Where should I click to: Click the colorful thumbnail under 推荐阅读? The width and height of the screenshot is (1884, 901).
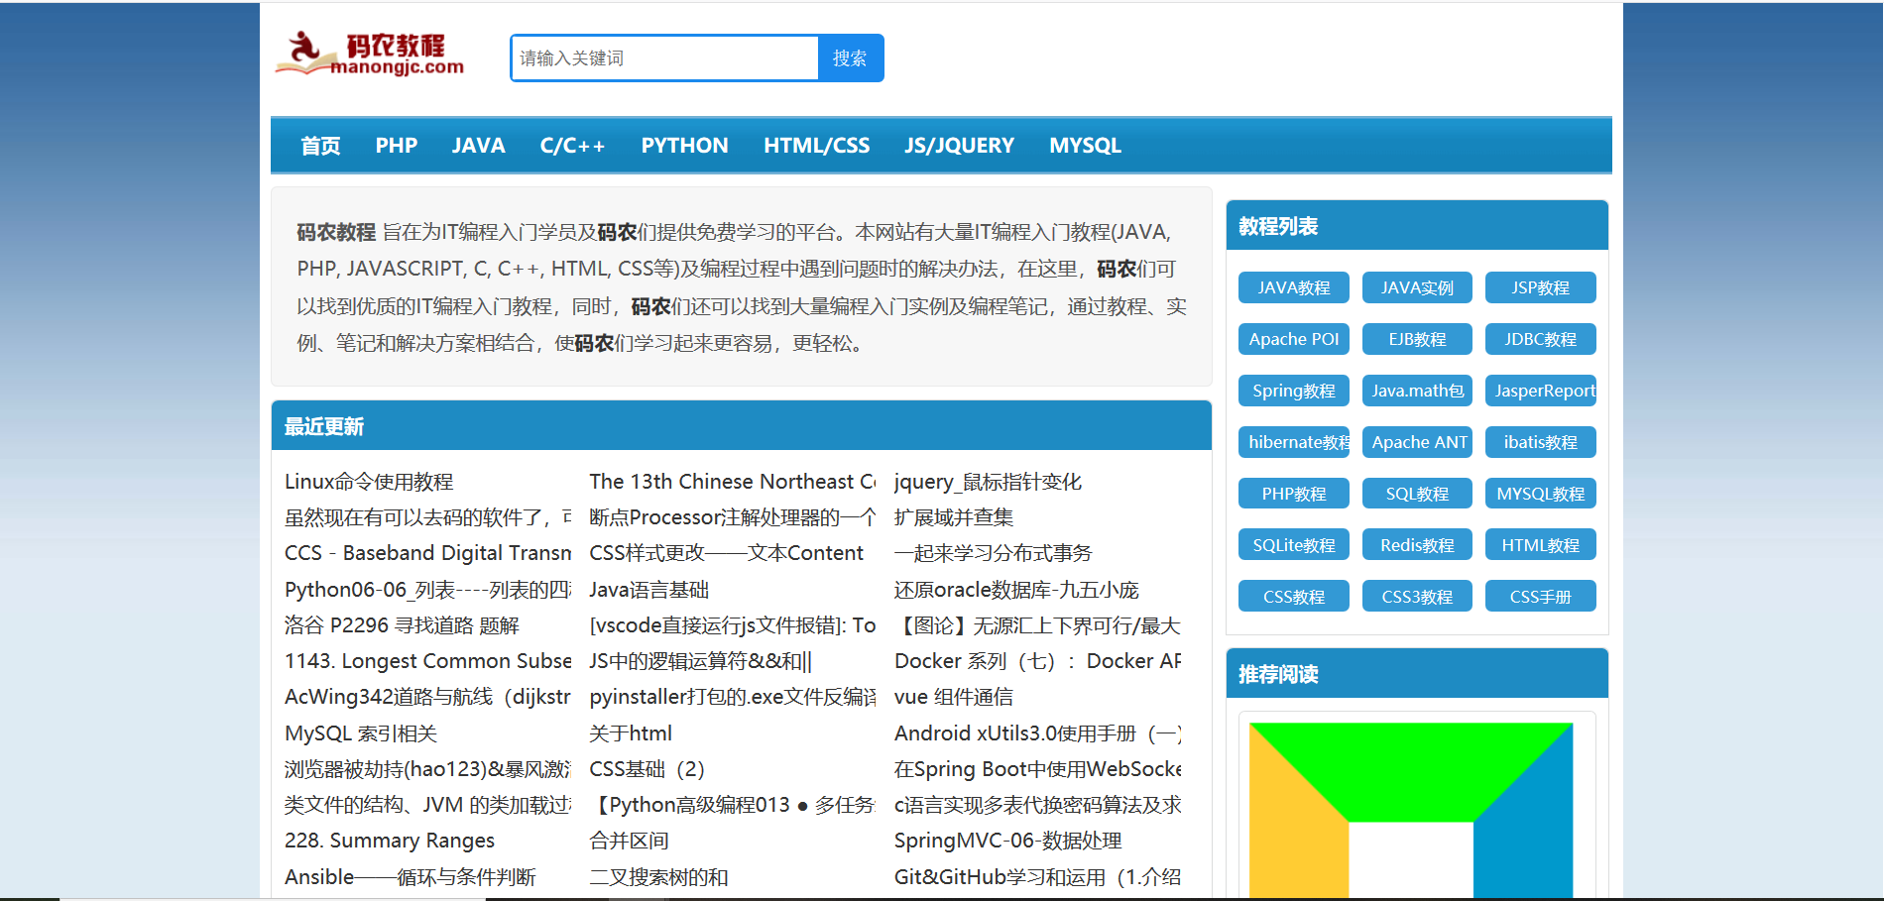click(x=1410, y=808)
